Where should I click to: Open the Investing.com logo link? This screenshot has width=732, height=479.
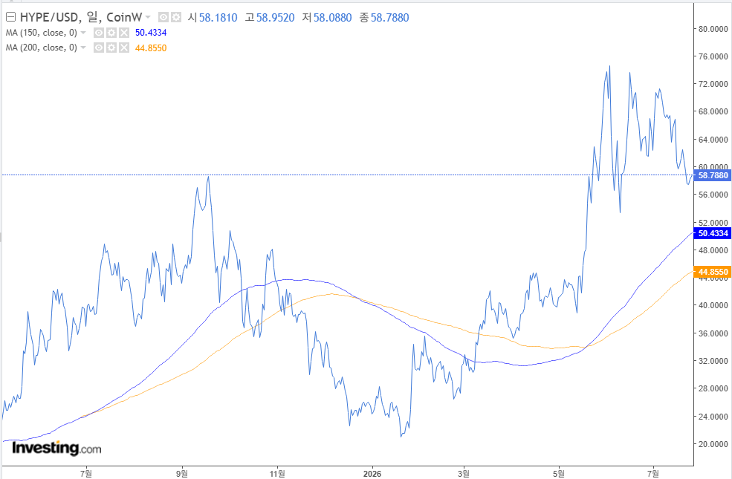point(56,449)
